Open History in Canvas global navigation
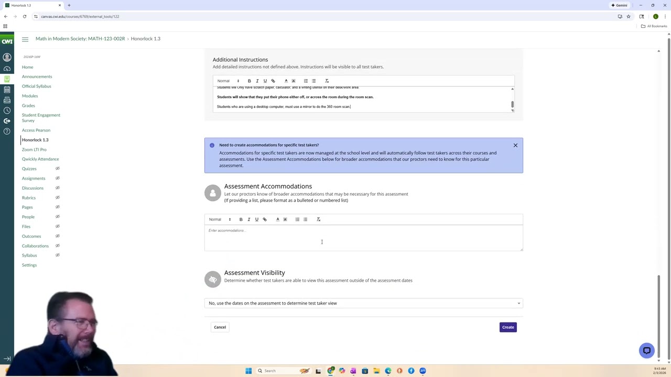Screen dimensions: 671x377 [7, 110]
